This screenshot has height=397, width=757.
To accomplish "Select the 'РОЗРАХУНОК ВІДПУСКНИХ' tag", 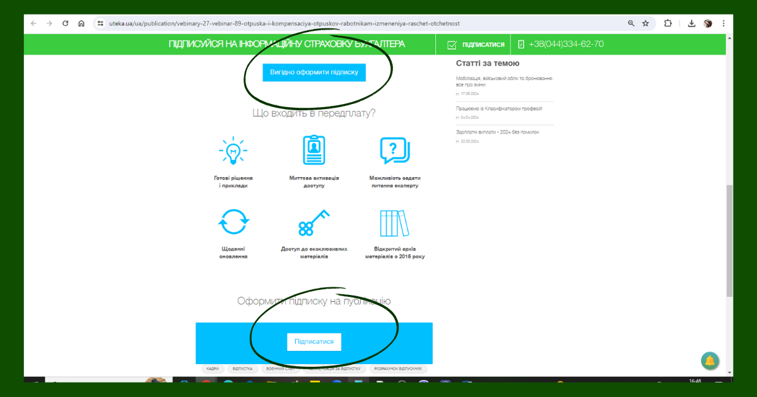I will pos(397,369).
